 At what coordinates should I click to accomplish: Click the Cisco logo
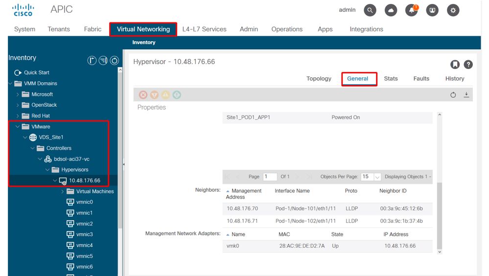click(x=23, y=10)
